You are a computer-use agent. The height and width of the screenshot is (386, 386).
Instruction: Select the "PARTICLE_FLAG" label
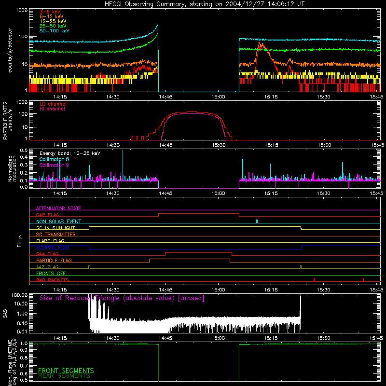(x=54, y=260)
